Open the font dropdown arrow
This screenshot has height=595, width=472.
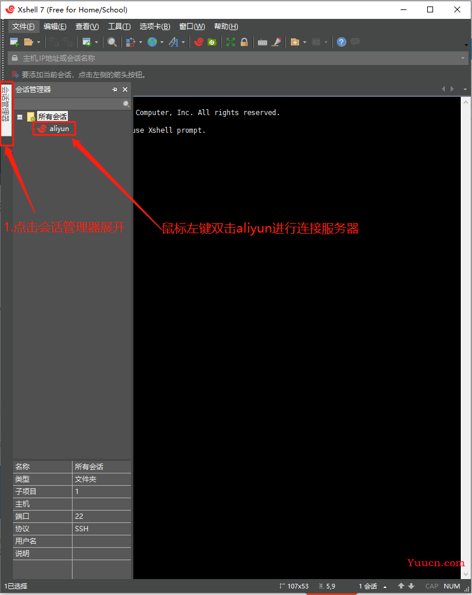pyautogui.click(x=183, y=42)
